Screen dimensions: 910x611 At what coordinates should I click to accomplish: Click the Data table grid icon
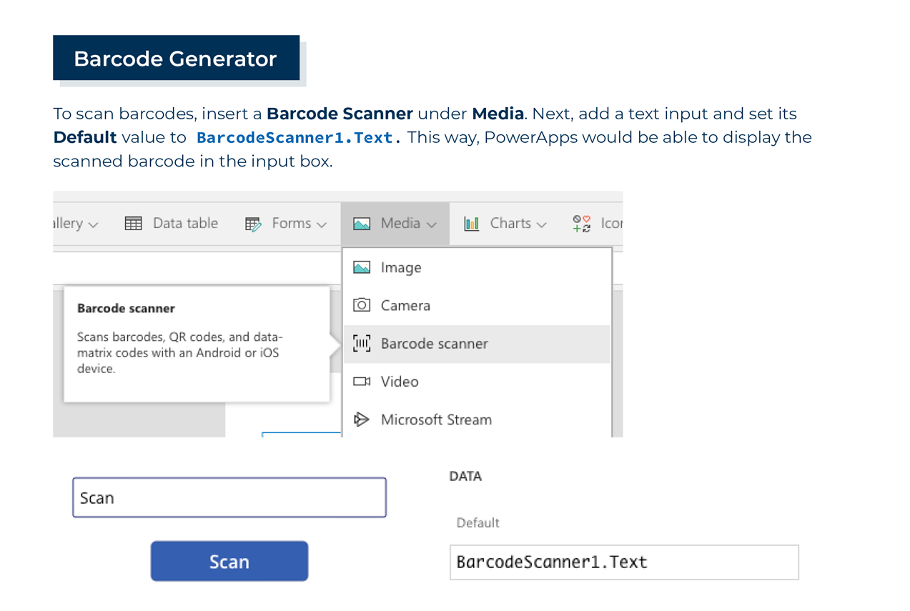click(133, 224)
